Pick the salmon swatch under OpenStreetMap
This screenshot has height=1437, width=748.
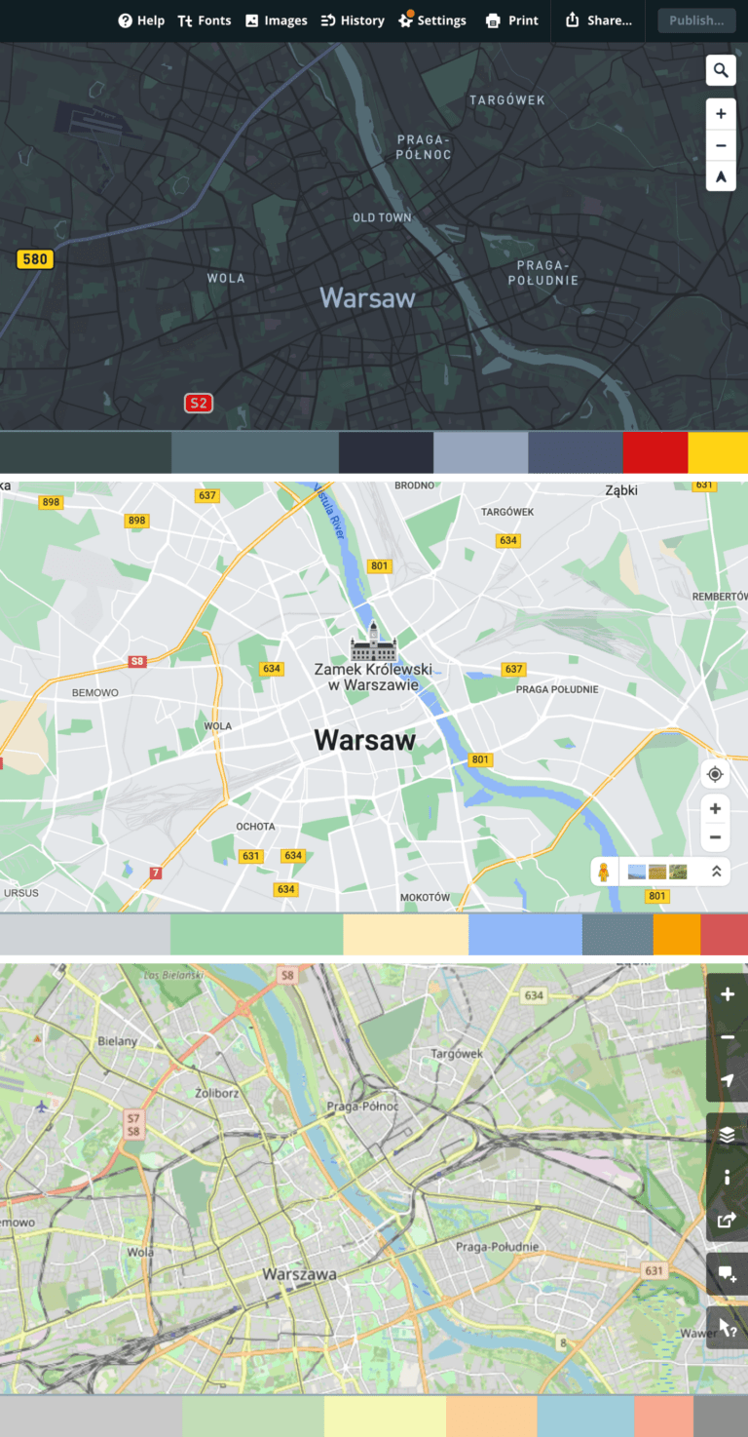[x=664, y=1417]
